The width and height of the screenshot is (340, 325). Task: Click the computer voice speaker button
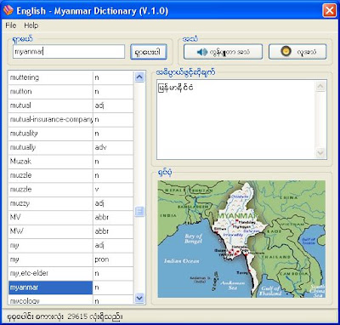click(223, 52)
